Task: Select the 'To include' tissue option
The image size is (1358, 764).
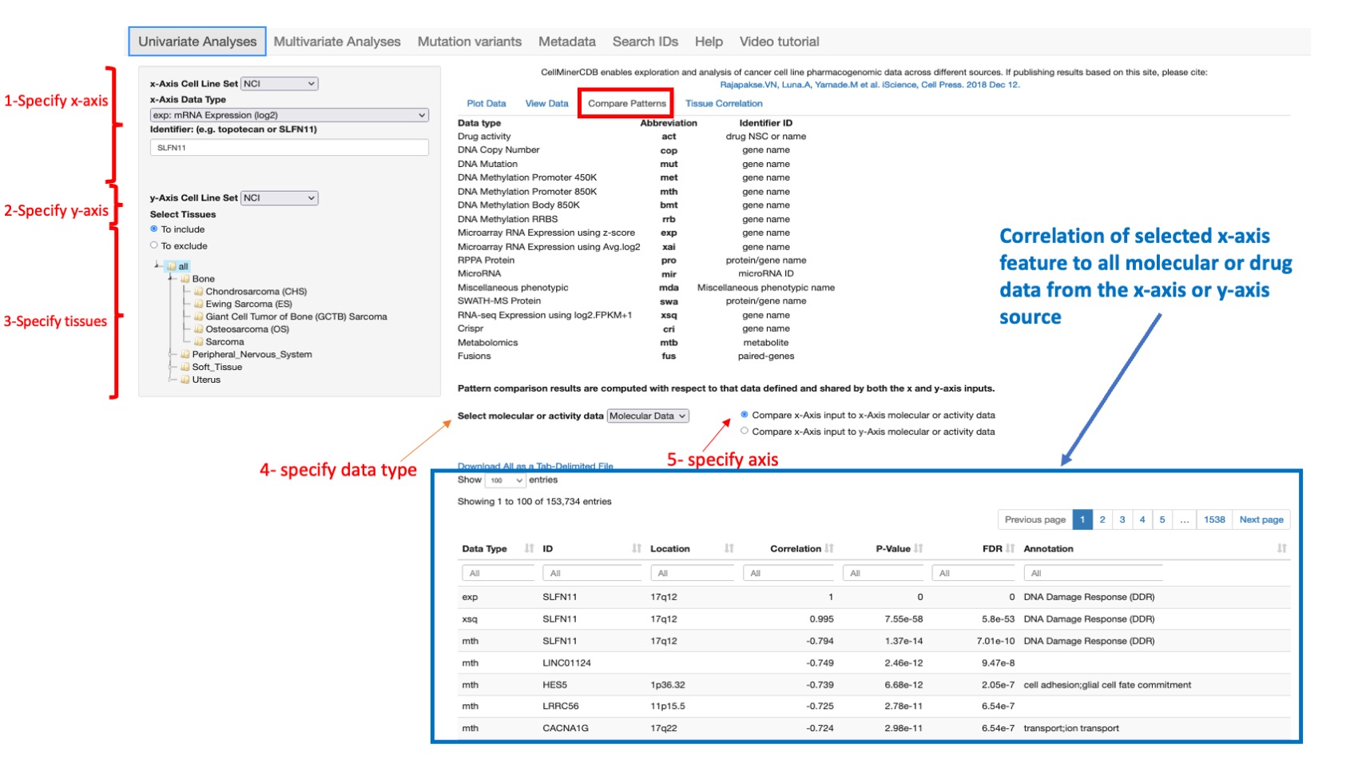Action: tap(153, 229)
